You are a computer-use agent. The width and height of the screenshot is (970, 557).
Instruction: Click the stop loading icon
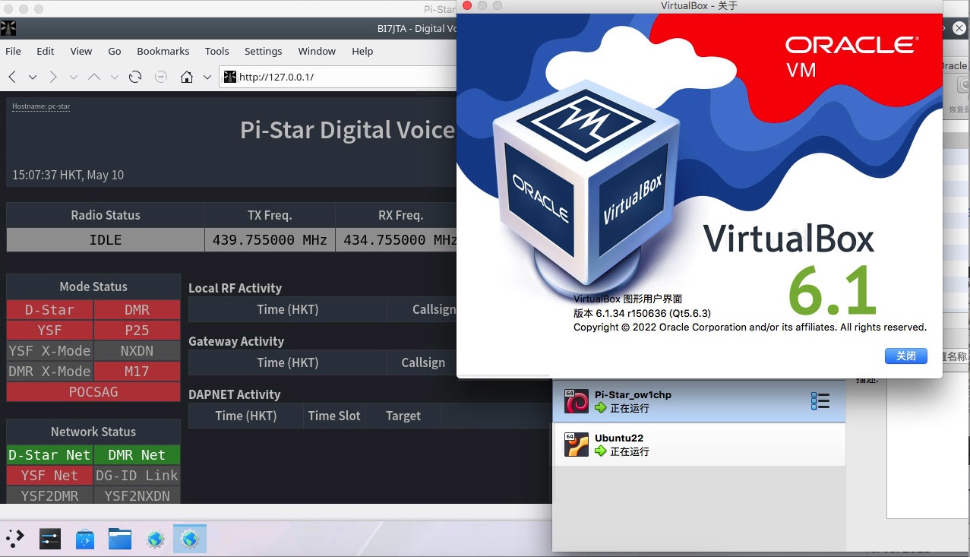coord(161,77)
